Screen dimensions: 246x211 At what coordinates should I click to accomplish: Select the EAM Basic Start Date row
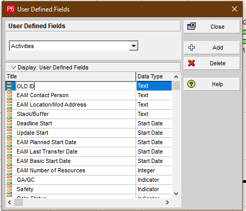point(88,161)
